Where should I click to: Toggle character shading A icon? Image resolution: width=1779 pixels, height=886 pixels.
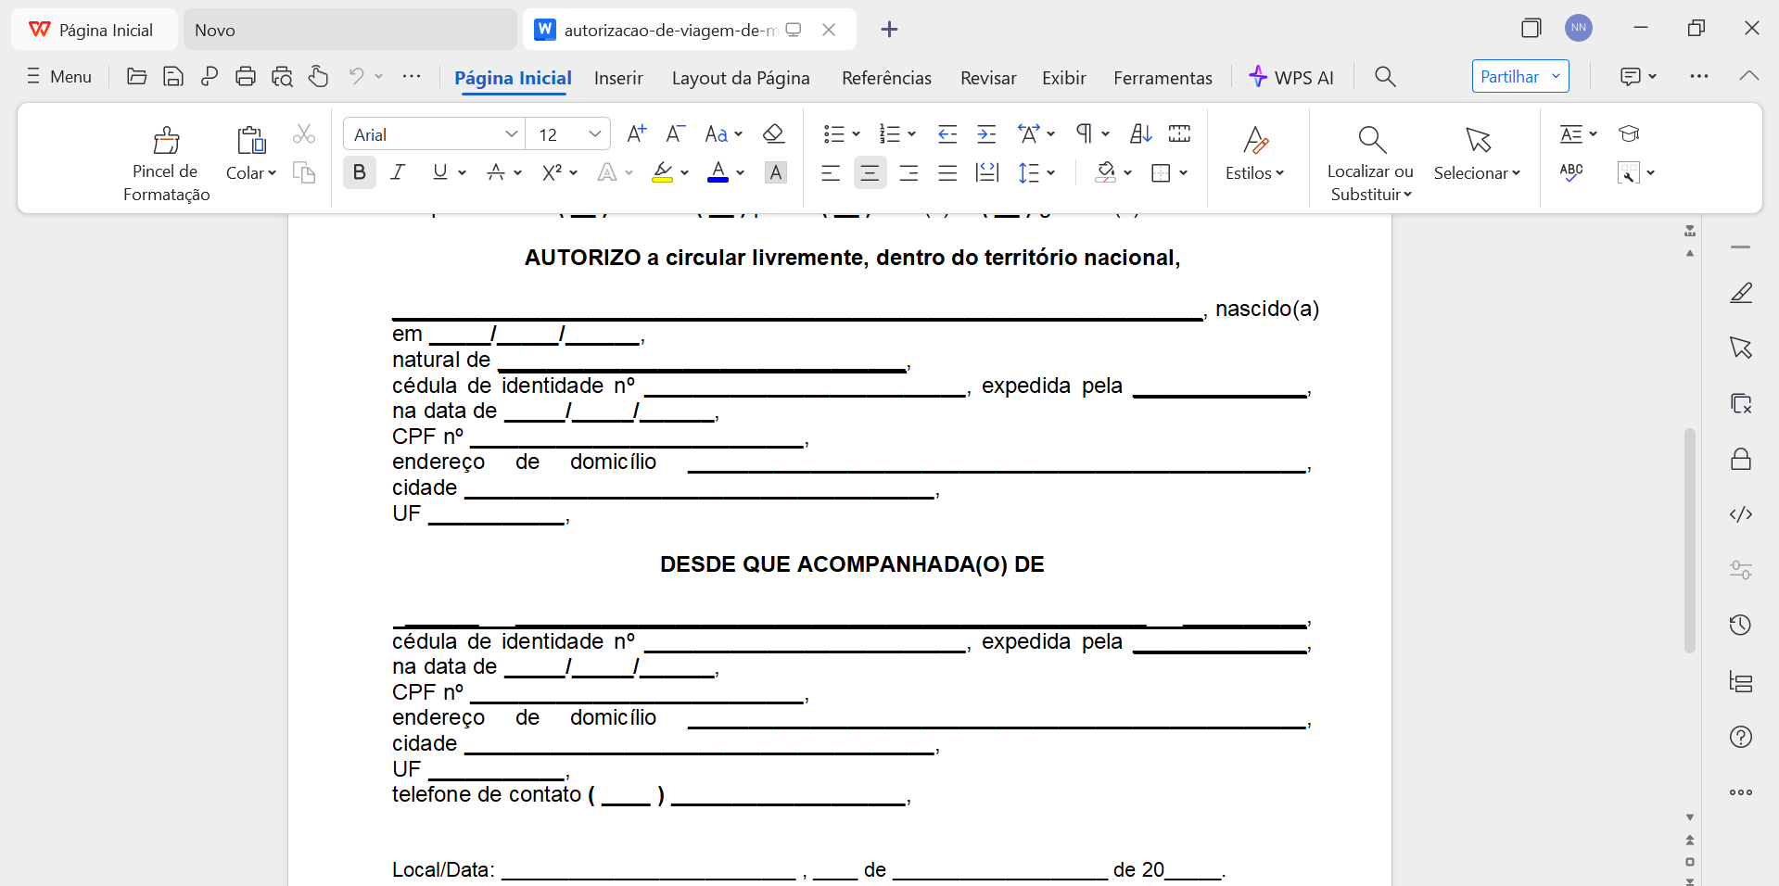coord(776,172)
